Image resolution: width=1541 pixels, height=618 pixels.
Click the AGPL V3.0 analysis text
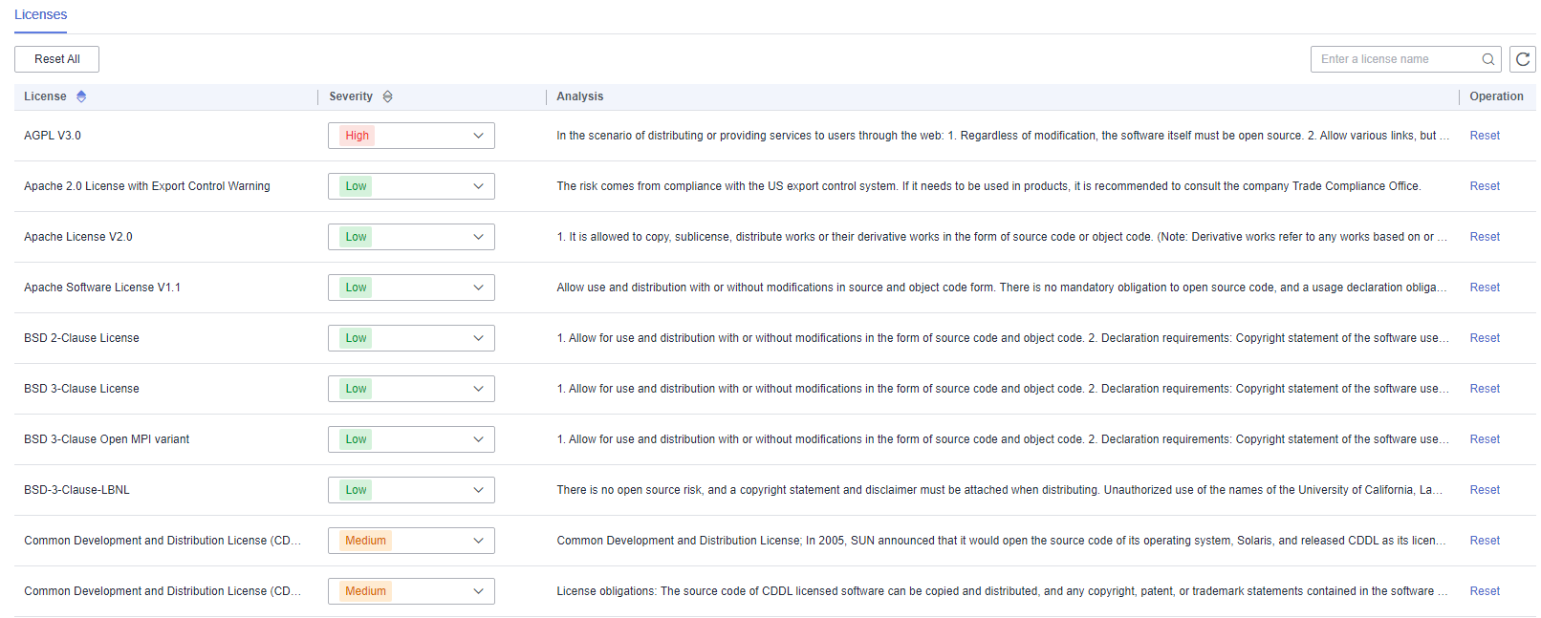click(x=1003, y=136)
